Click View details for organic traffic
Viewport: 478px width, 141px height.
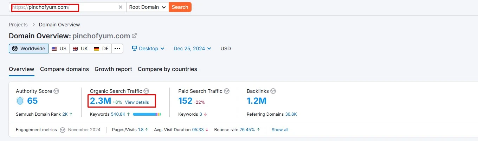[137, 102]
